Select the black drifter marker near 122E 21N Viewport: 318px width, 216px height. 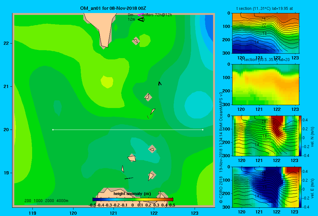pos(160,83)
